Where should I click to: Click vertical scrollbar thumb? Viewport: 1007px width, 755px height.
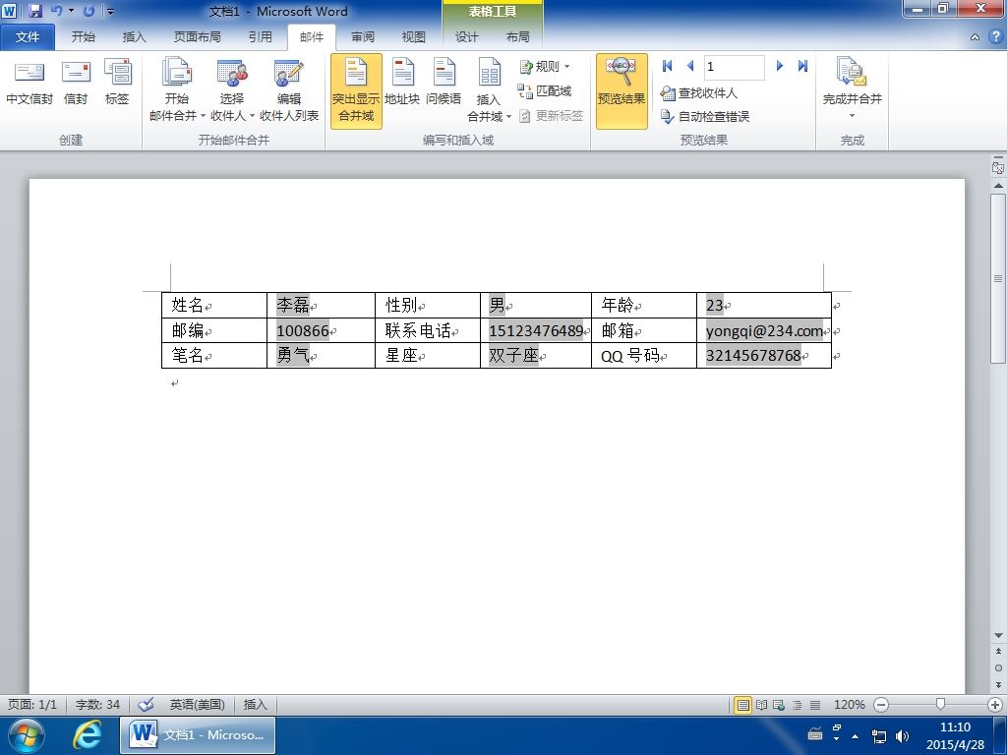click(998, 278)
